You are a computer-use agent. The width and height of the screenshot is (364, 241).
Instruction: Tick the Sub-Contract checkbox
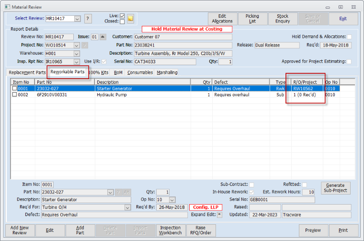251,184
